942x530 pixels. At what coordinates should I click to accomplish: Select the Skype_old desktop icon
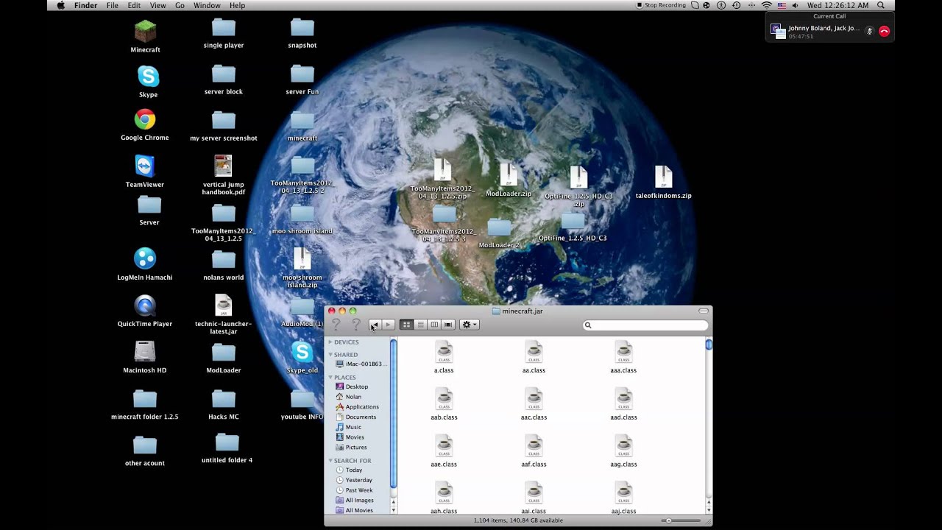click(302, 358)
